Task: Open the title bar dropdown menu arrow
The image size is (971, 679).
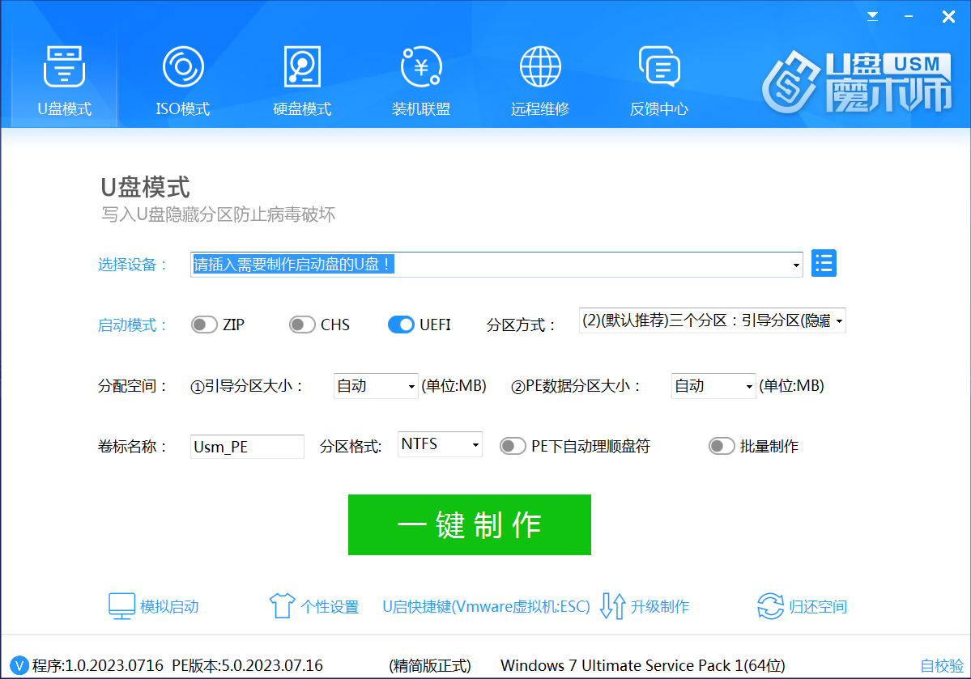Action: click(872, 15)
